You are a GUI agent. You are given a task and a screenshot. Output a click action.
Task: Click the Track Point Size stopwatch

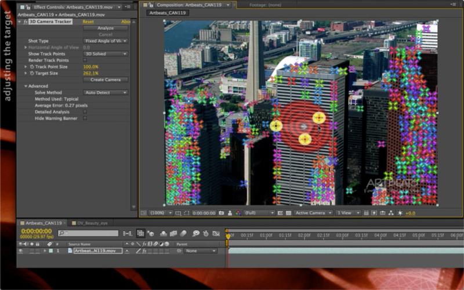[32, 67]
